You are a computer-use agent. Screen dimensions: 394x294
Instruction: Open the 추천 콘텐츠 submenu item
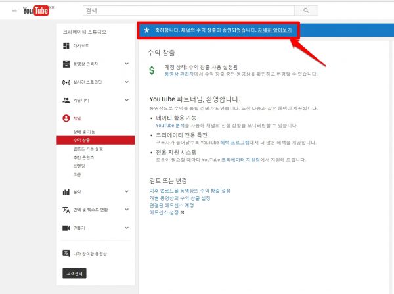[83, 157]
